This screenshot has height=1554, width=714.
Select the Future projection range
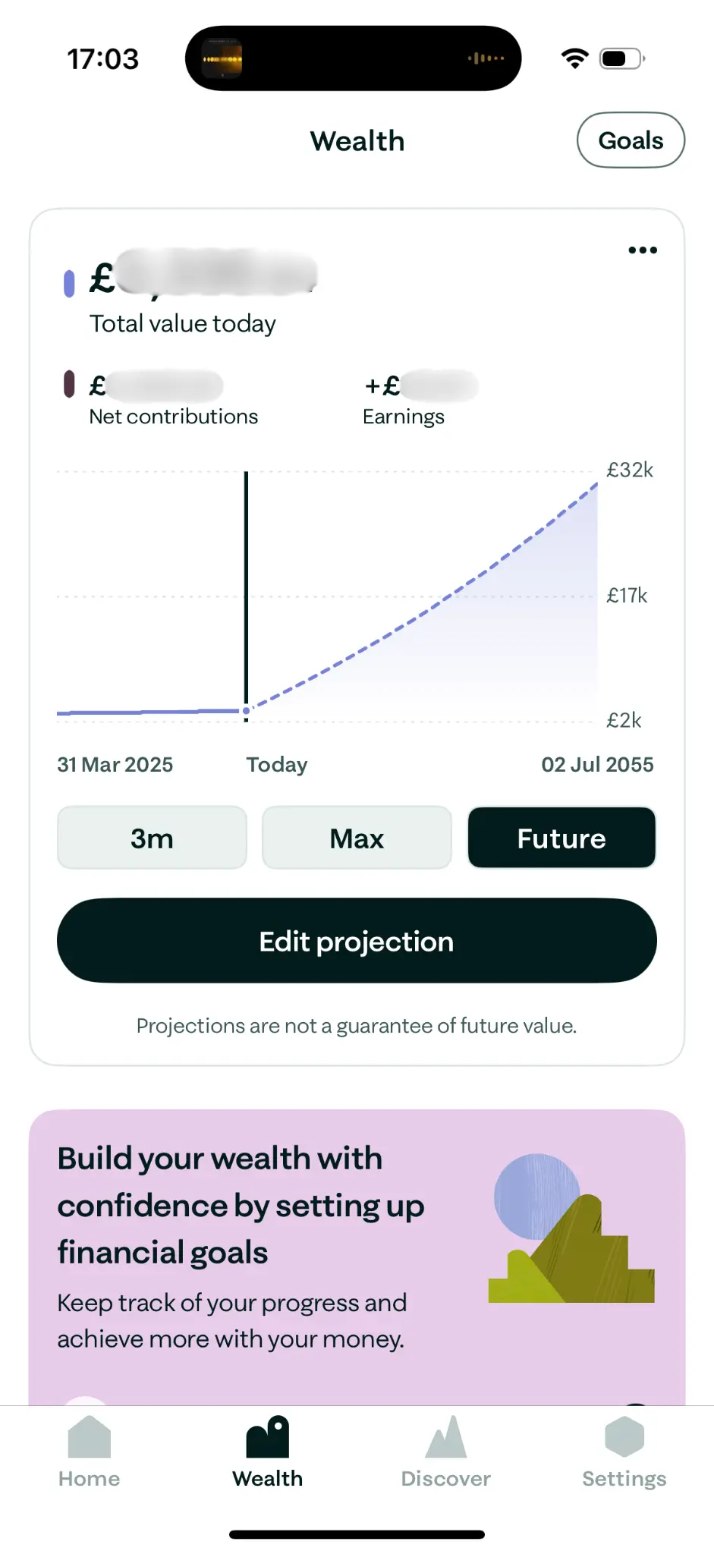[561, 838]
